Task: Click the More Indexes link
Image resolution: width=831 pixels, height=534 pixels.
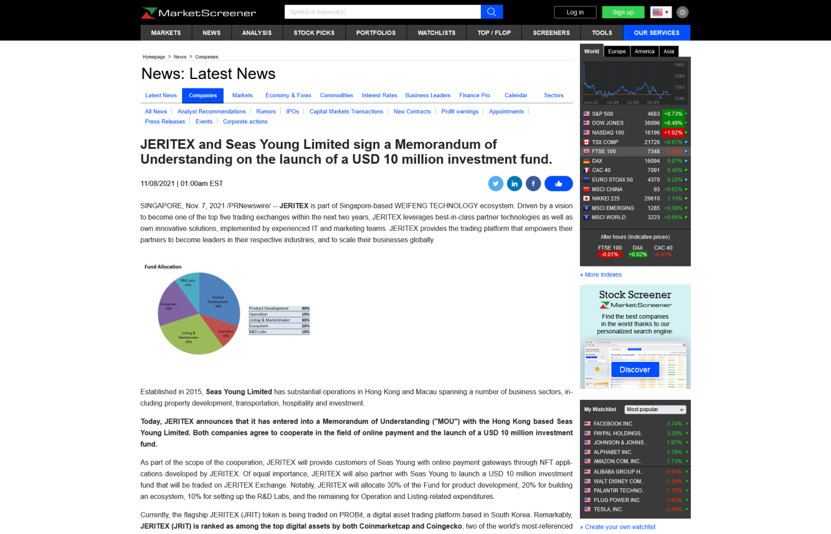Action: [x=601, y=275]
